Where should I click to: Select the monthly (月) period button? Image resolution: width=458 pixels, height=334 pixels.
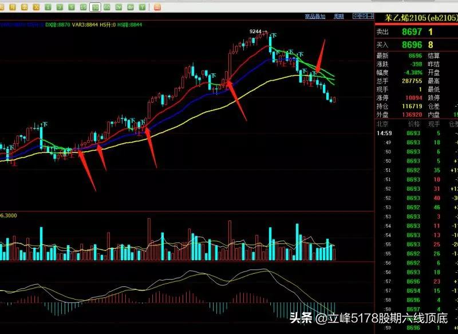[x=12, y=7]
